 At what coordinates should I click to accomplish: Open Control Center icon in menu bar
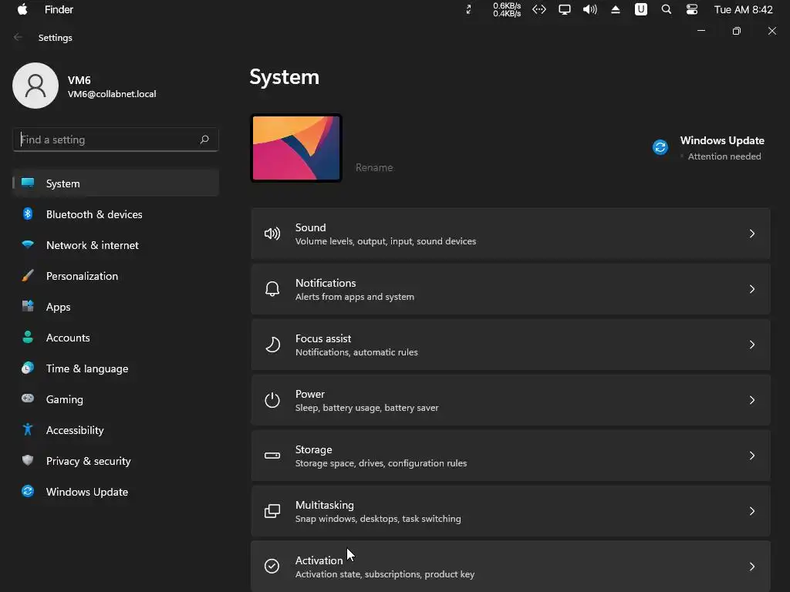click(x=692, y=9)
